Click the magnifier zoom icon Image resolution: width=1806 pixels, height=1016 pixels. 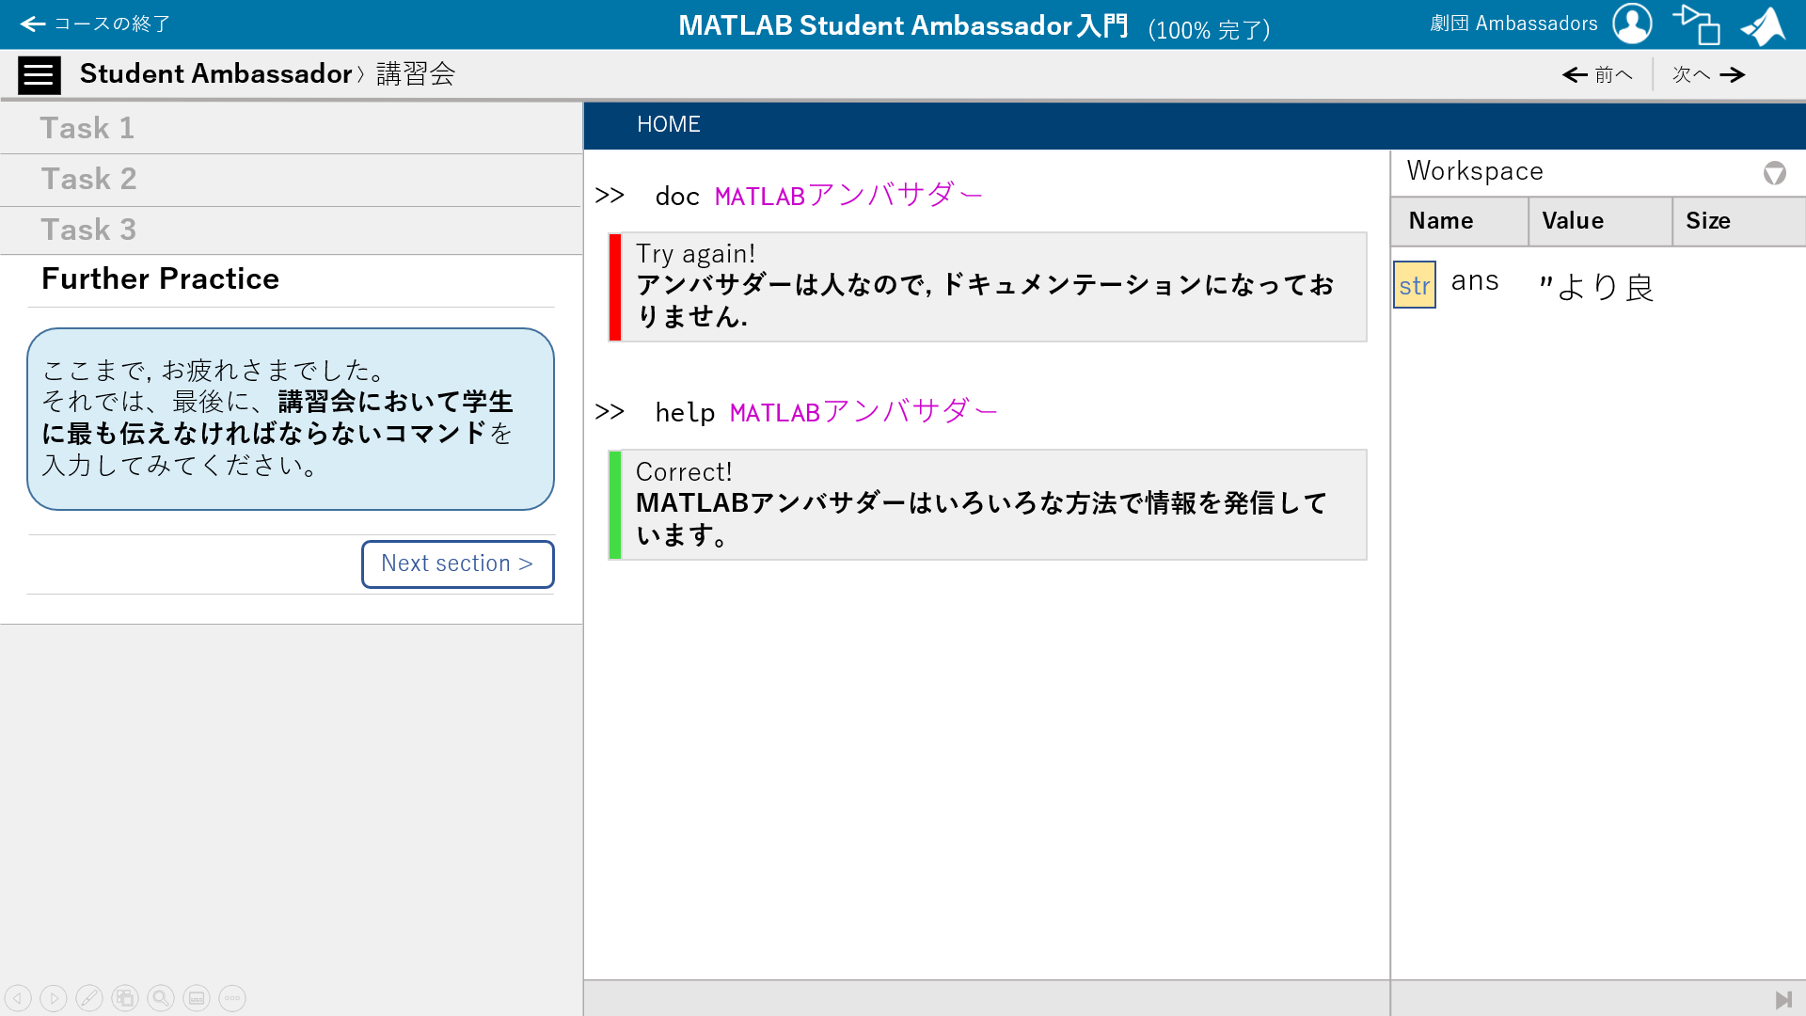[x=161, y=998]
